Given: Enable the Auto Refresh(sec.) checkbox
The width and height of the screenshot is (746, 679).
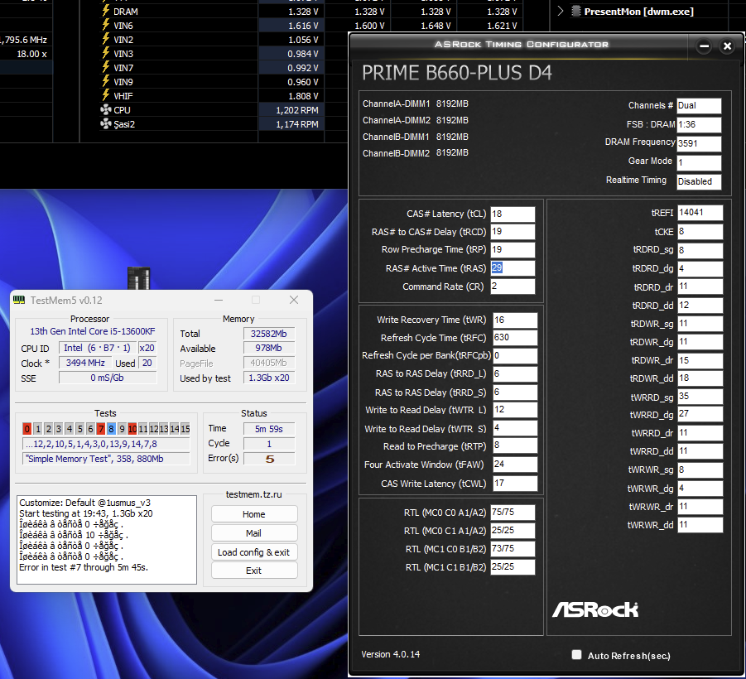Looking at the screenshot, I should tap(576, 655).
